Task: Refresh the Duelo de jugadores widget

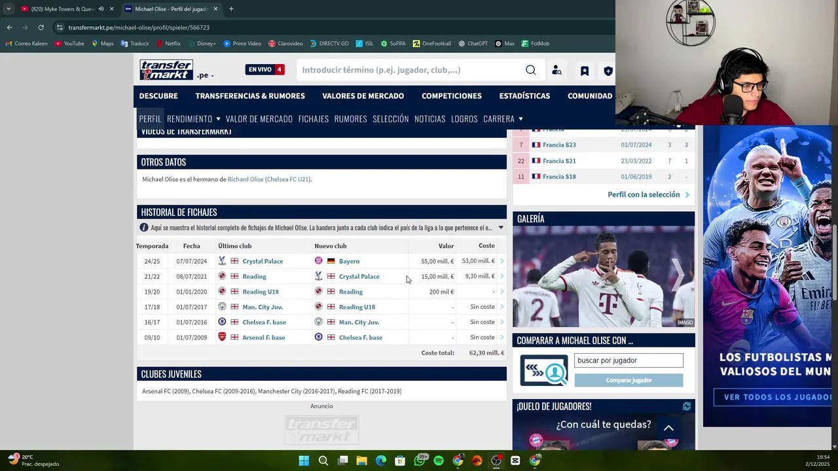Action: [x=687, y=406]
